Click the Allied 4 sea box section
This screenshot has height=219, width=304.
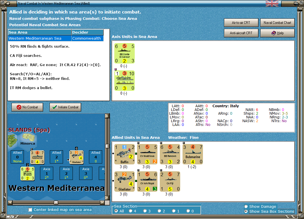point(96,157)
